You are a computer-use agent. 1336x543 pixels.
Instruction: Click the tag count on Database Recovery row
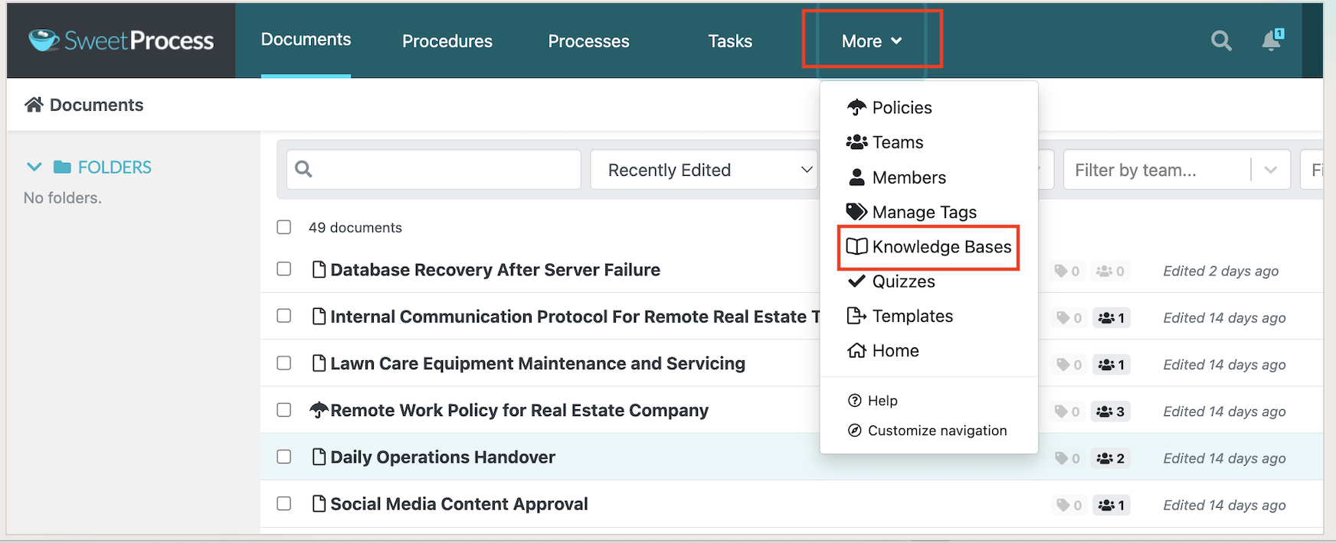[1067, 271]
